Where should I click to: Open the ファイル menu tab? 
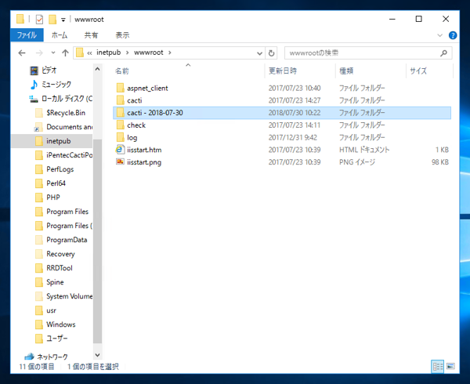(x=27, y=35)
